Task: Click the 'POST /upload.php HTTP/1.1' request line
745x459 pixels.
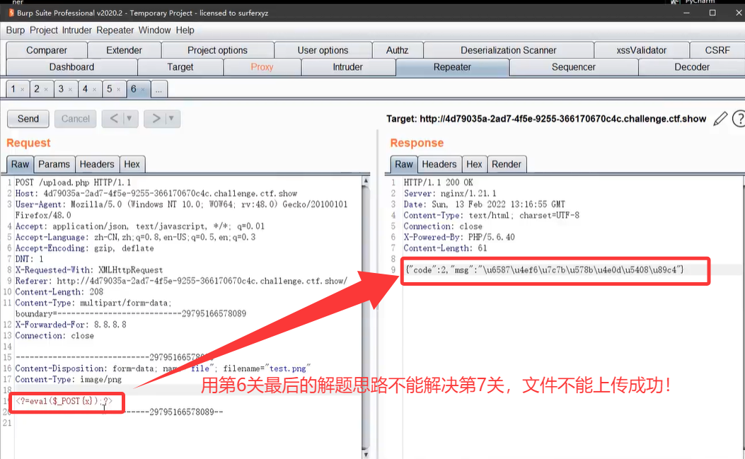Action: coord(73,182)
